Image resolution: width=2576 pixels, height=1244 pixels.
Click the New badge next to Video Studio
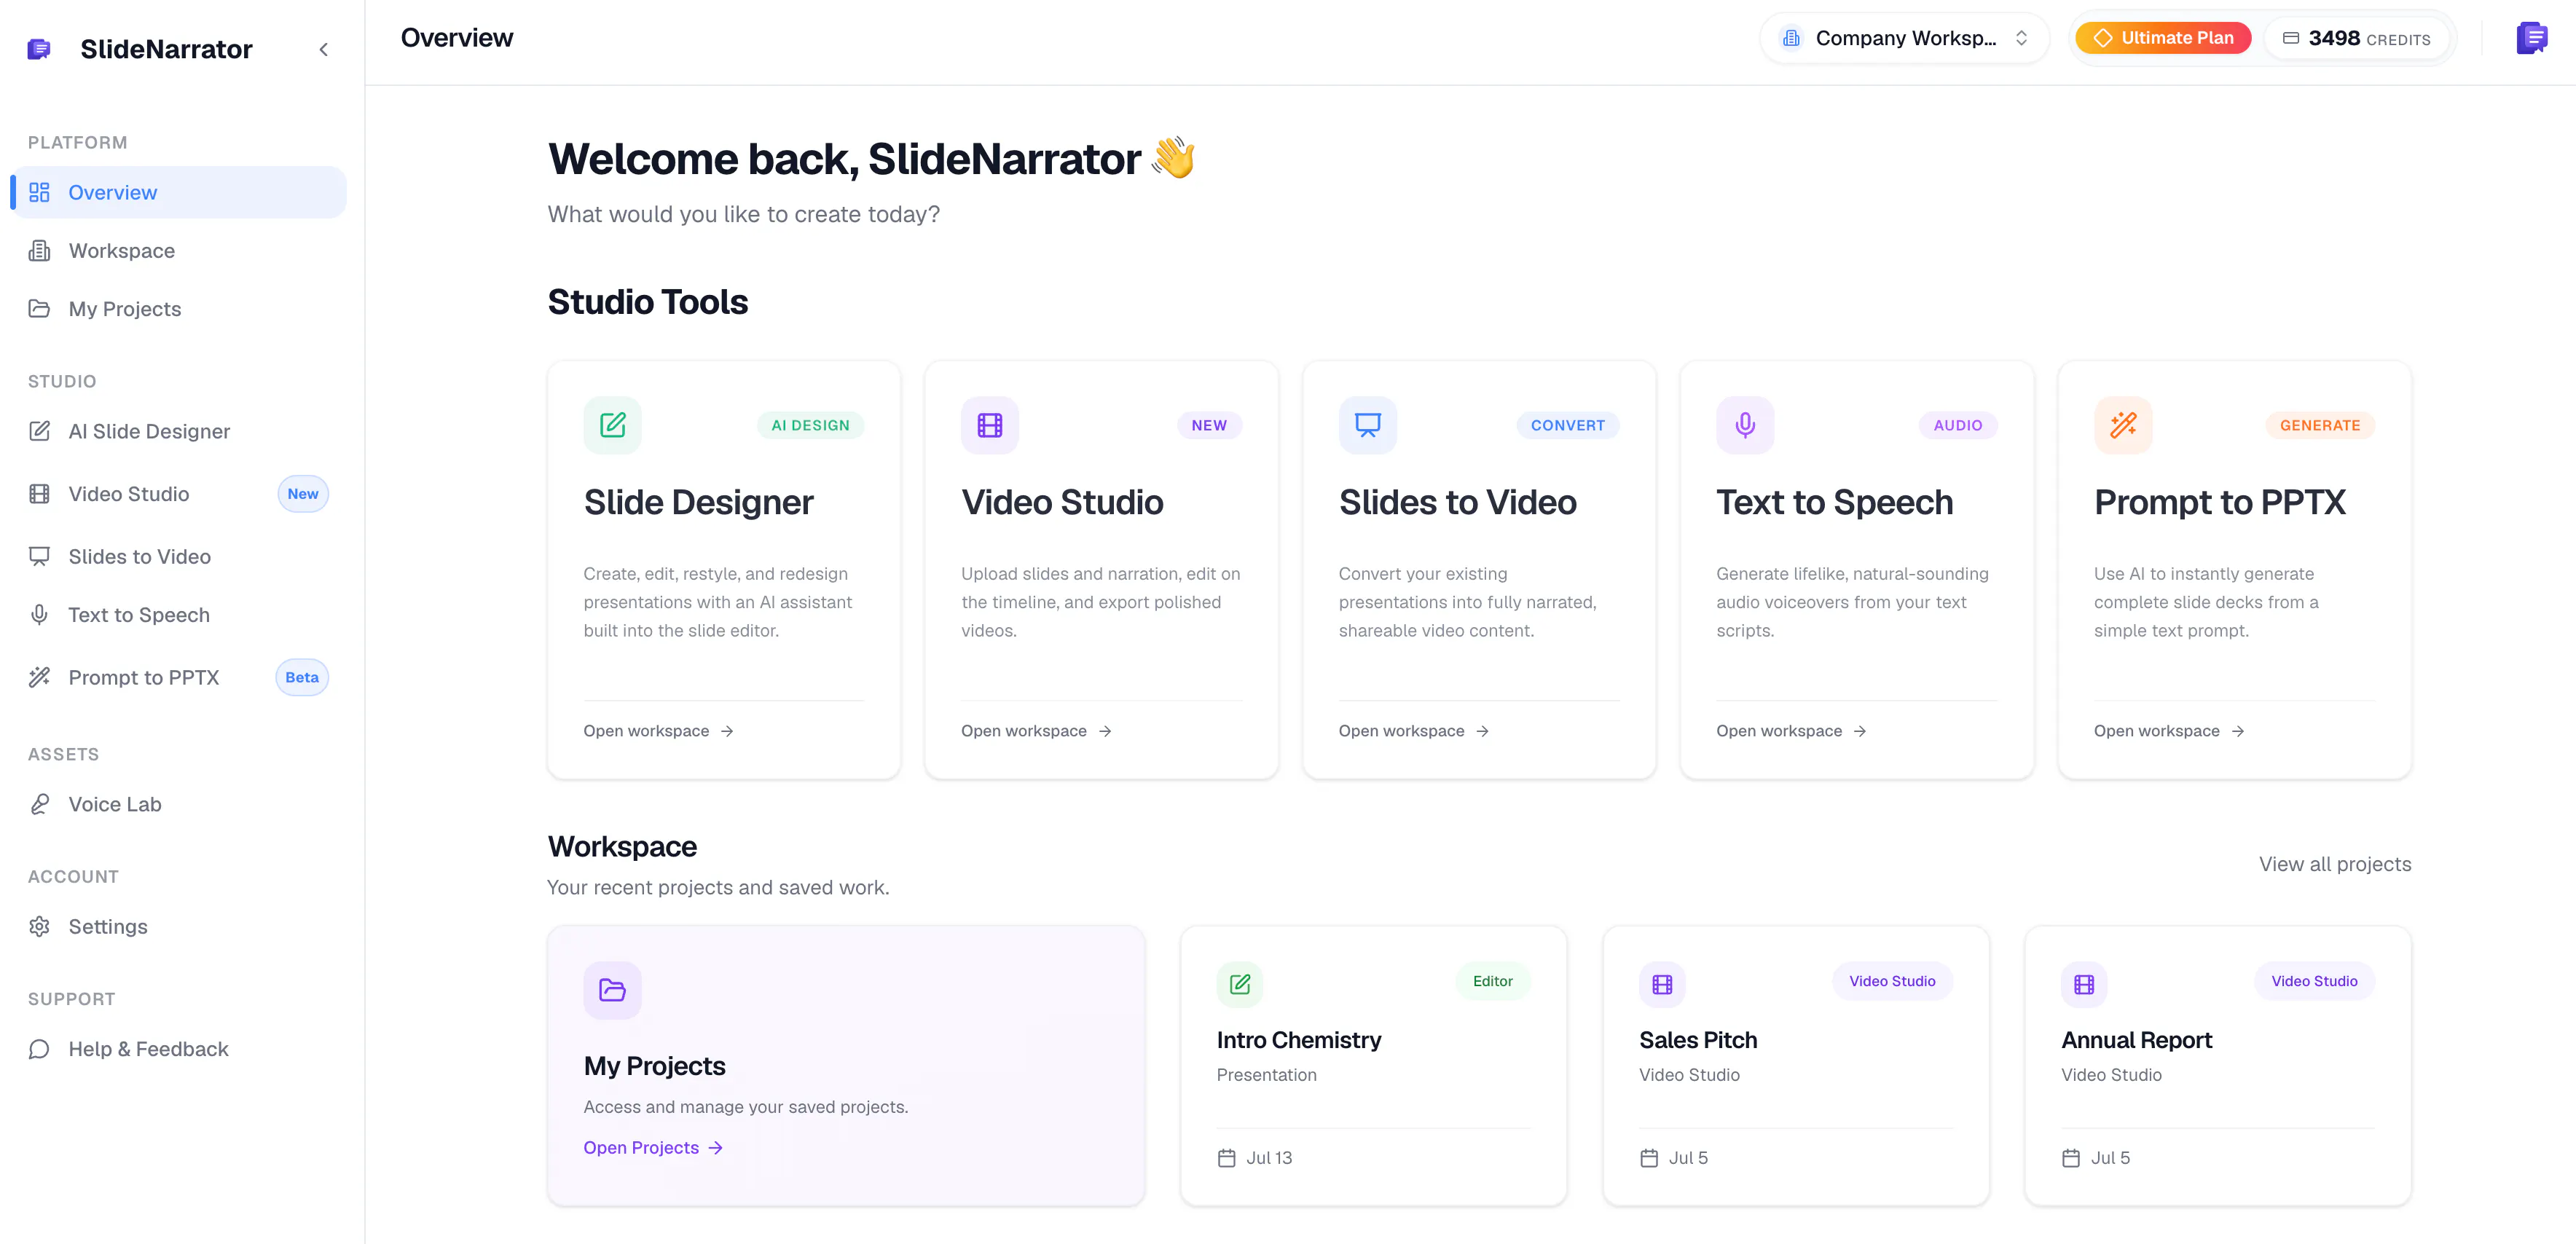click(x=303, y=494)
